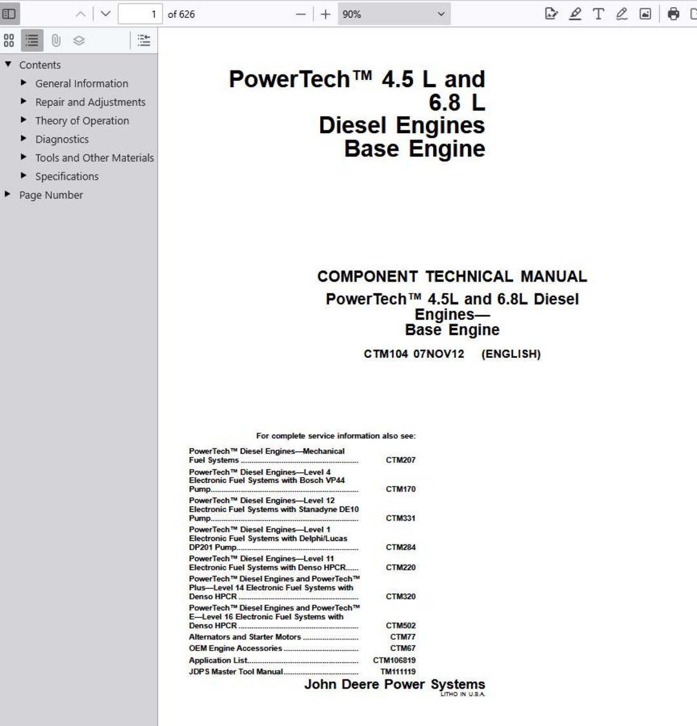Click 'Application List' line
The image size is (697, 726).
(218, 660)
